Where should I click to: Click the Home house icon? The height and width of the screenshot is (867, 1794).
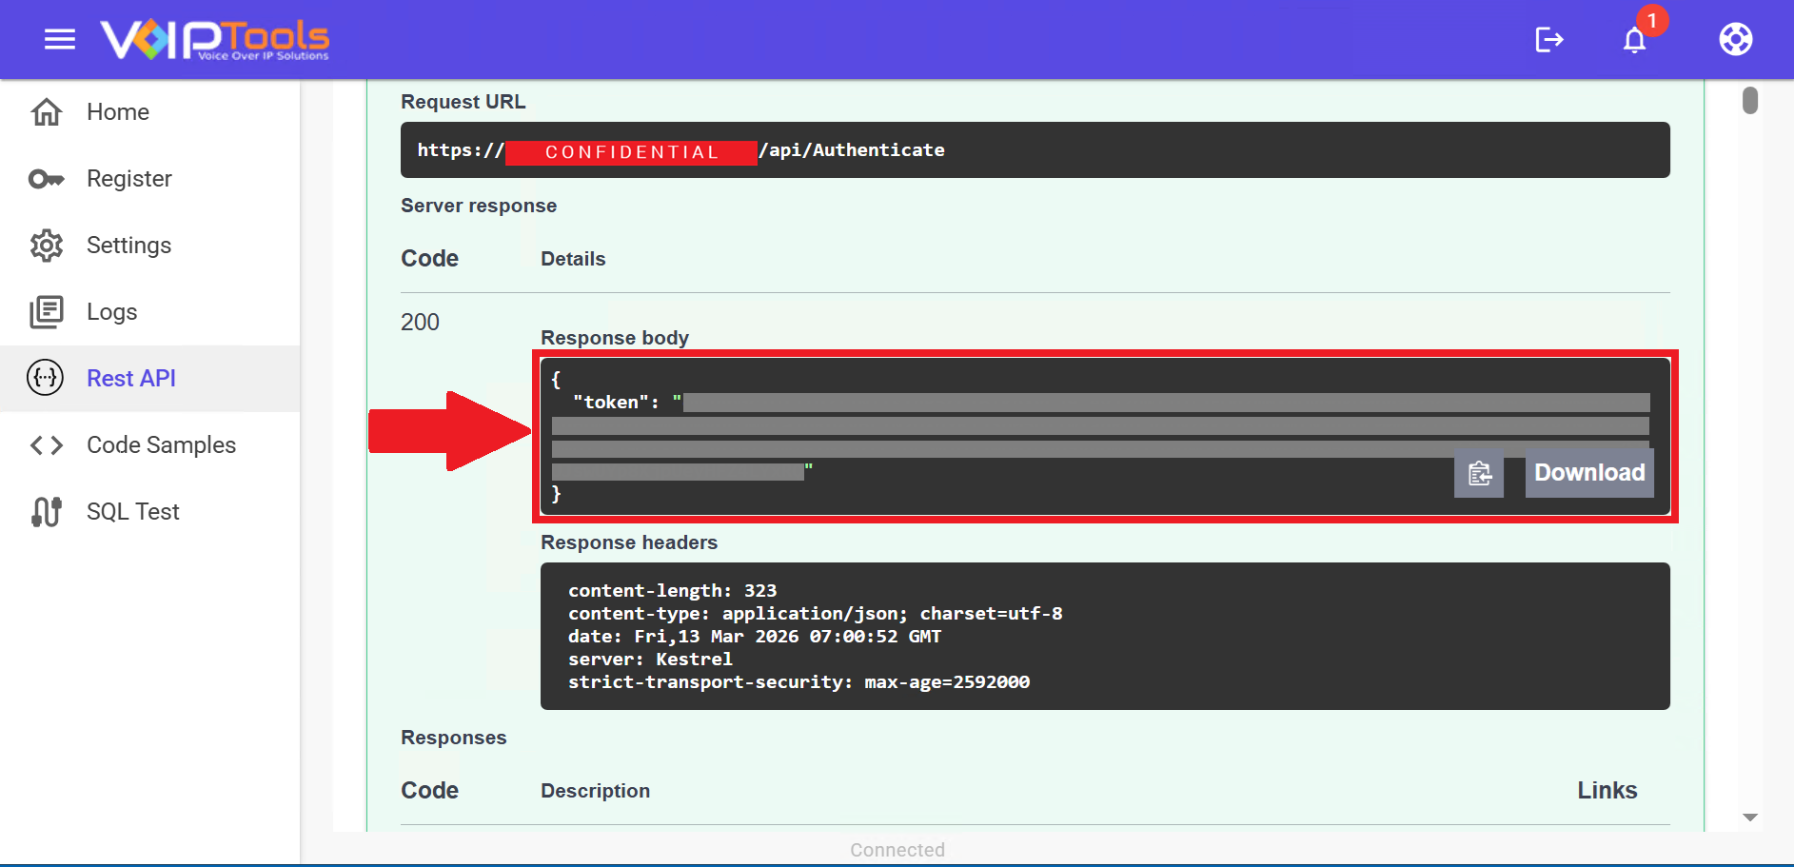click(x=47, y=112)
